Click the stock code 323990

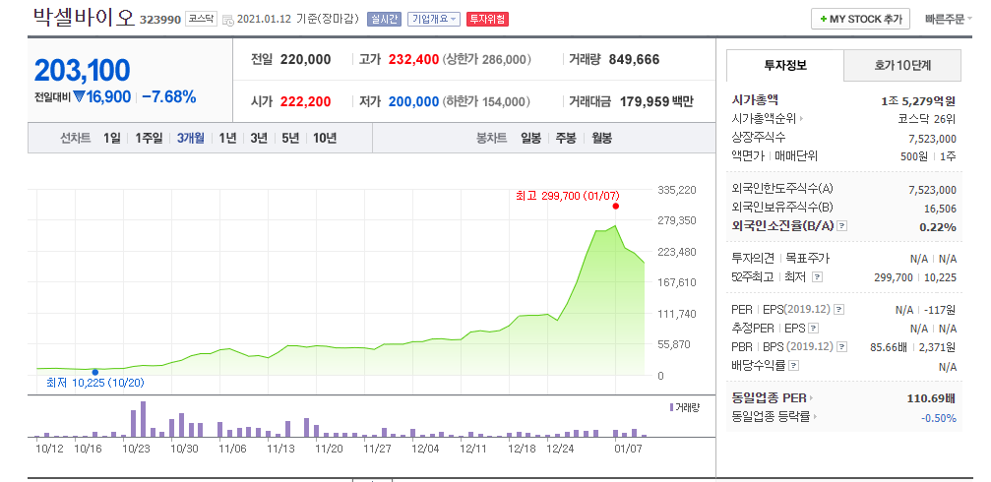pyautogui.click(x=160, y=20)
